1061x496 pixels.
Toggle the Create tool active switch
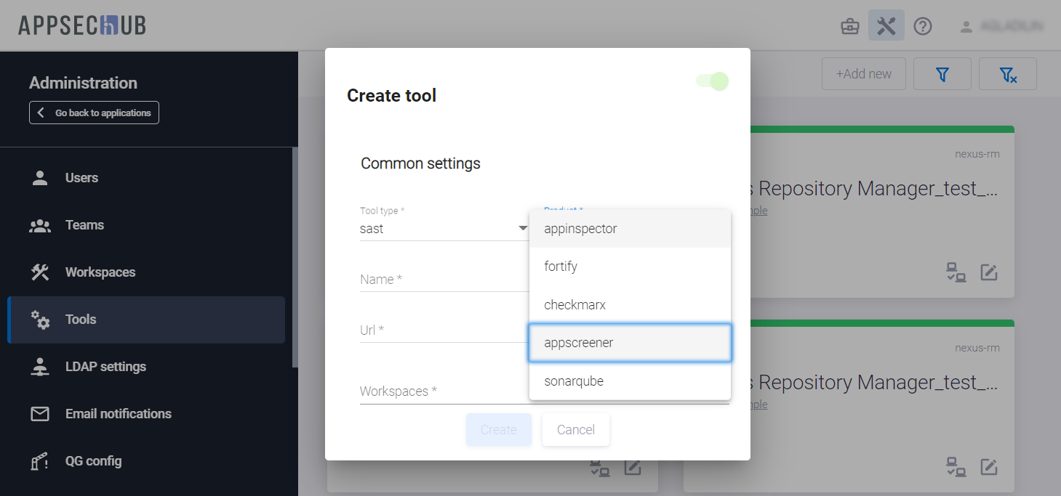713,81
